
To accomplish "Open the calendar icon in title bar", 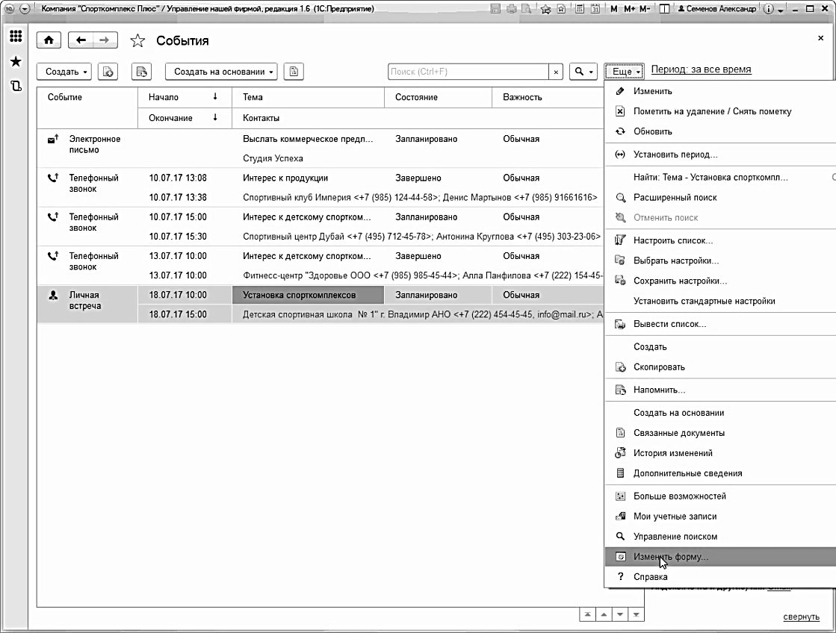I will point(595,8).
